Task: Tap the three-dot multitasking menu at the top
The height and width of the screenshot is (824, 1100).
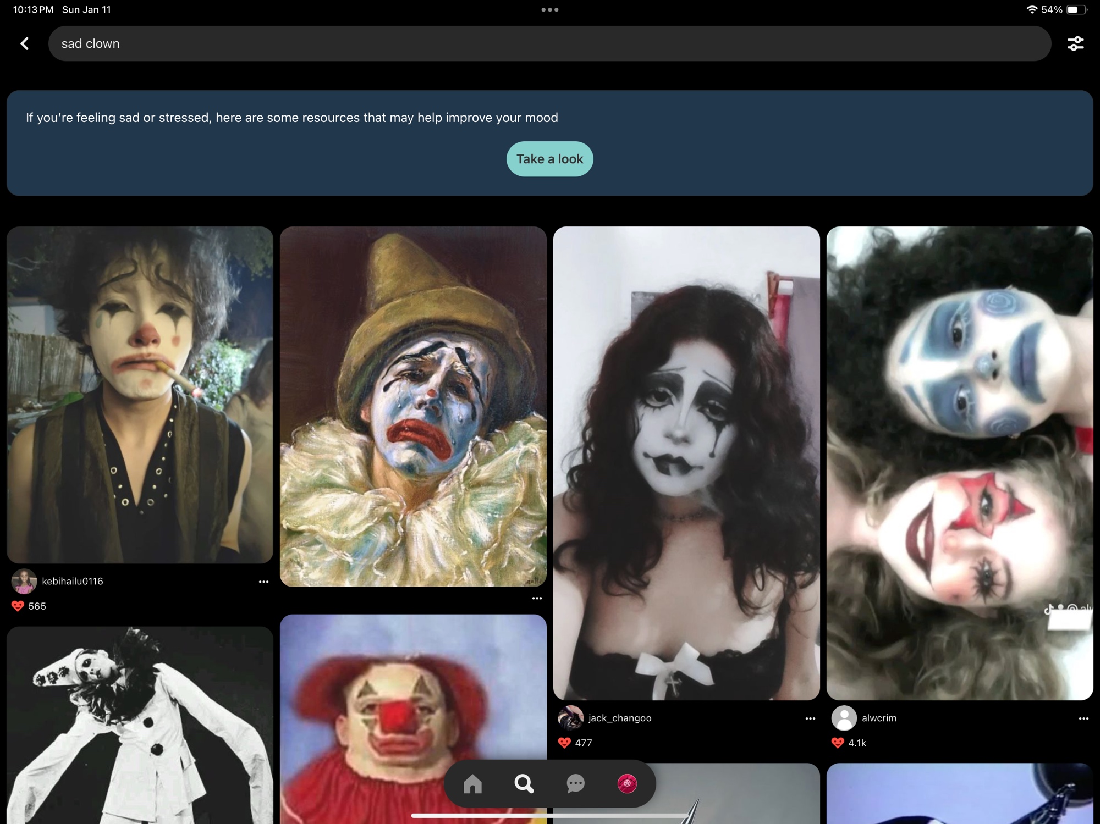Action: tap(549, 10)
